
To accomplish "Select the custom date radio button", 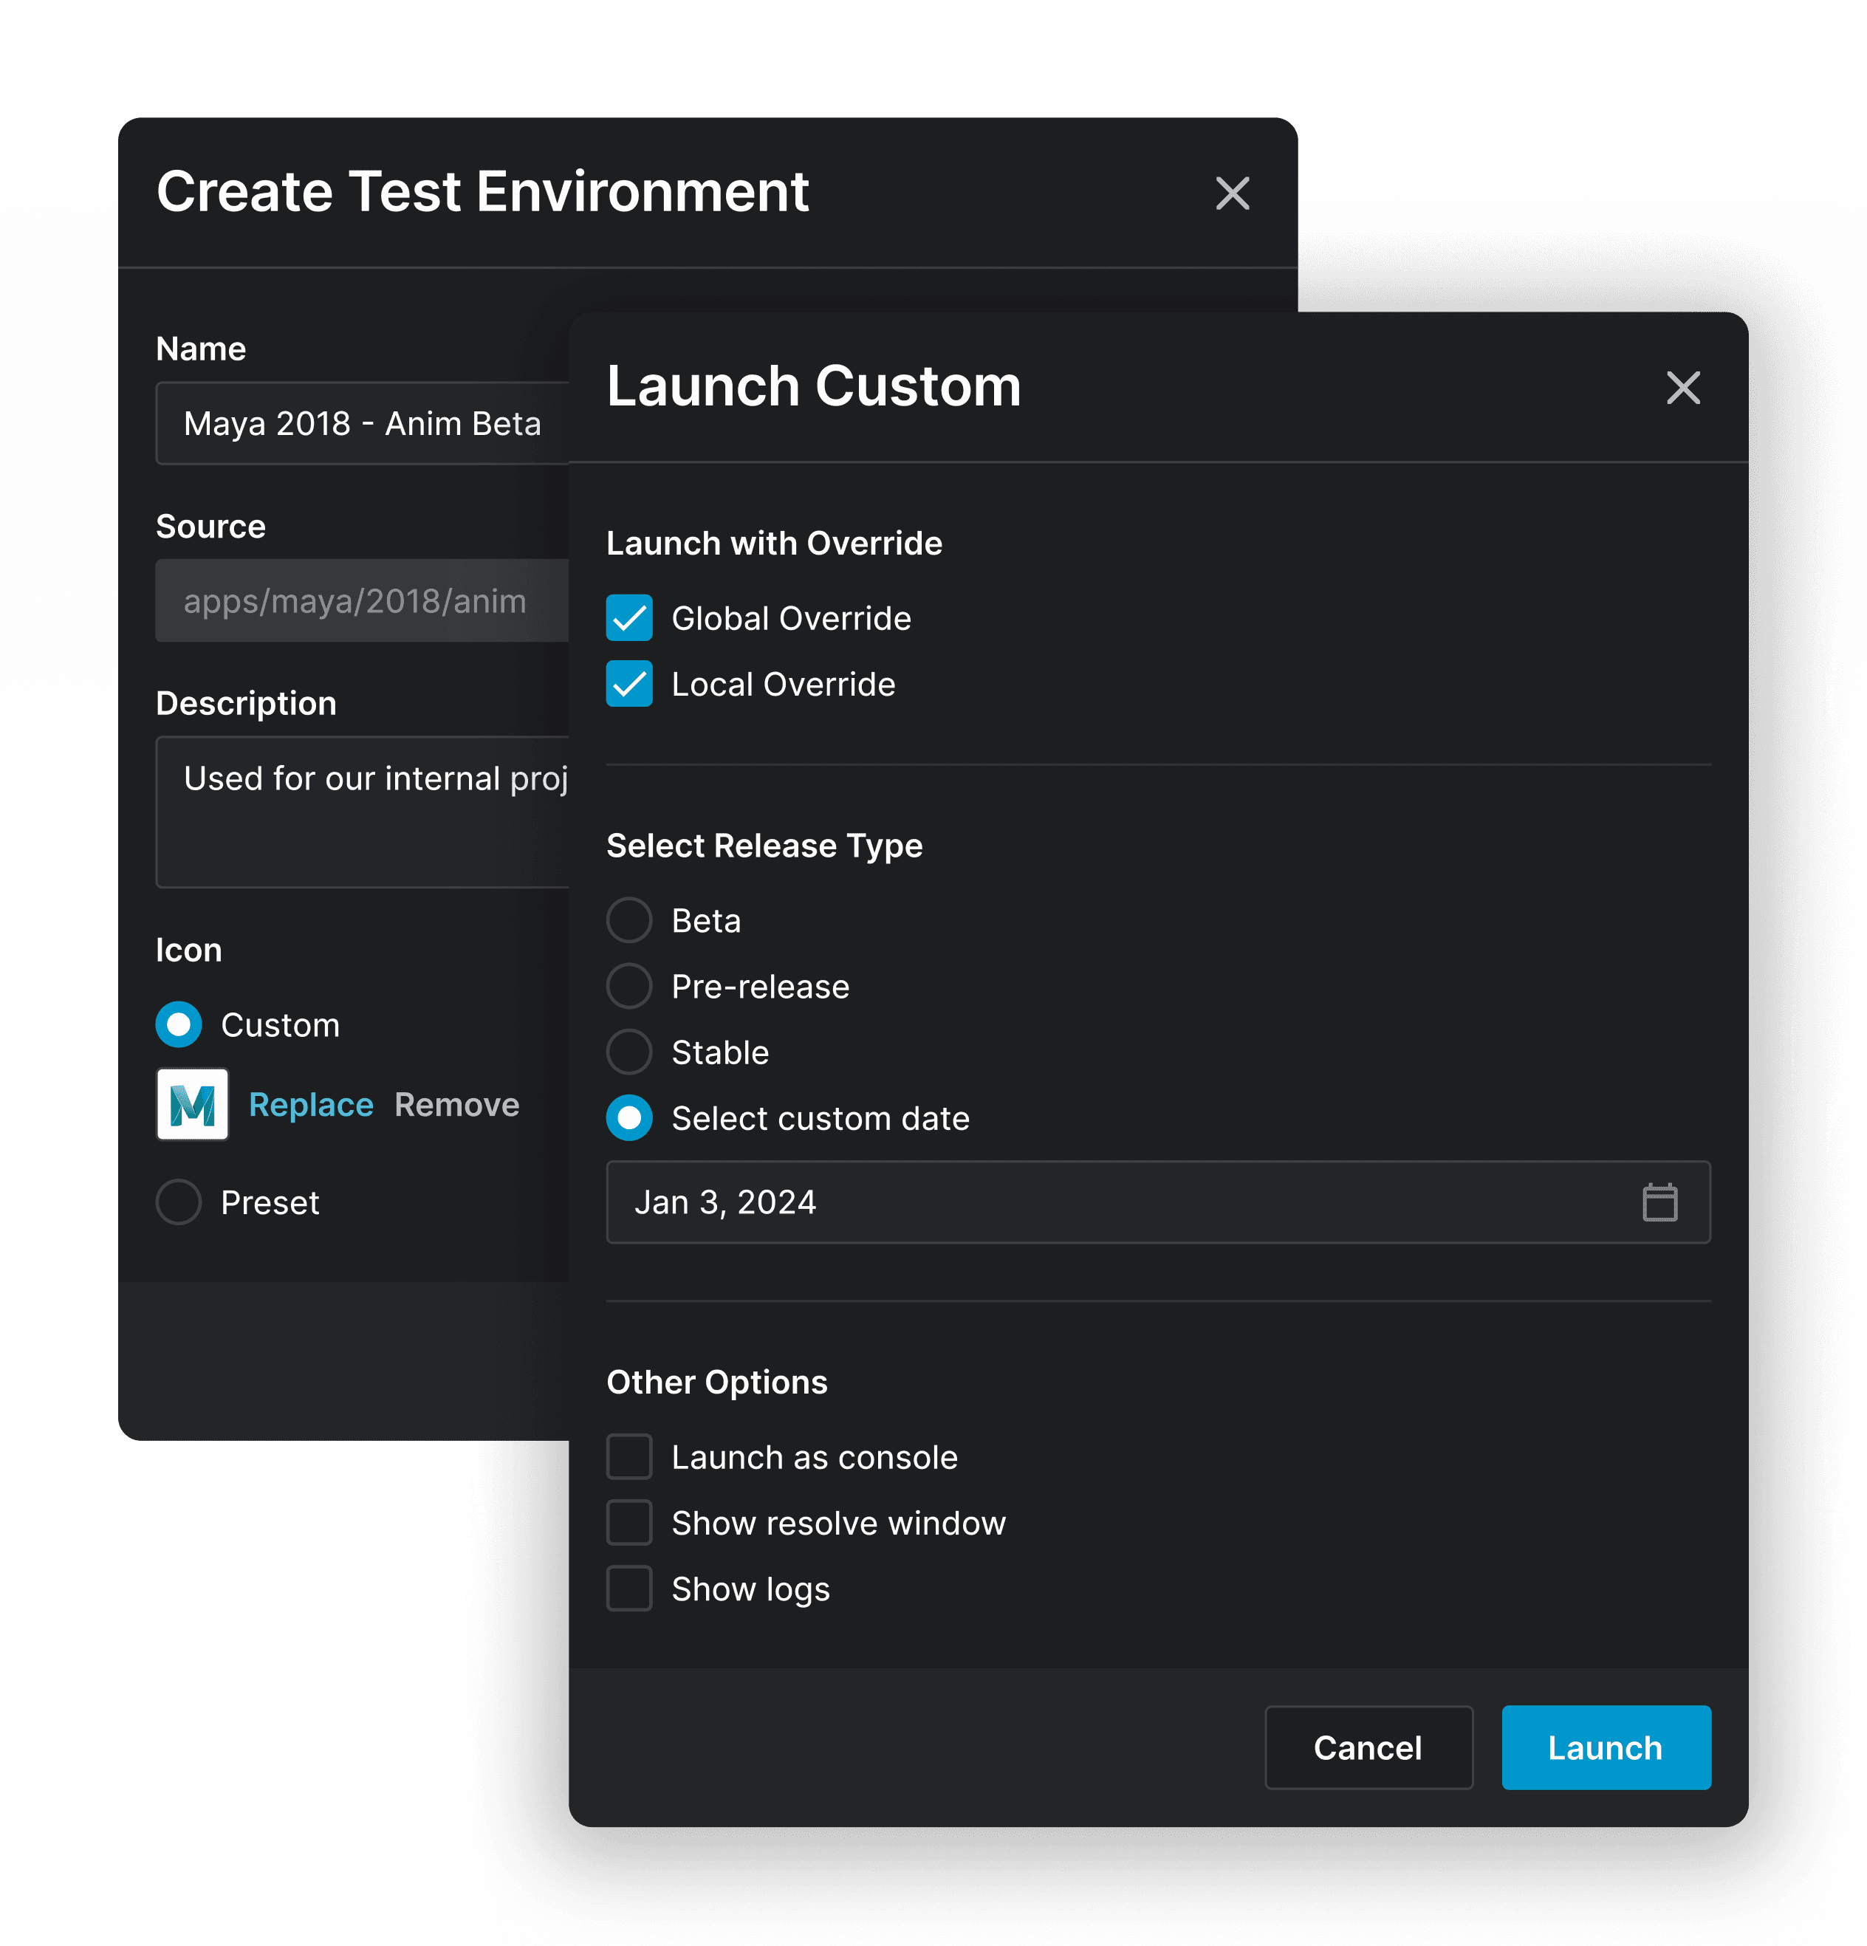I will pyautogui.click(x=628, y=1118).
